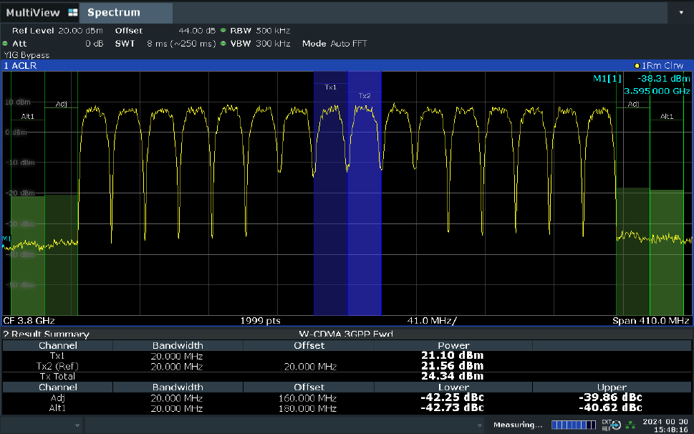Click the green Att indicator dot
Screen dimensions: 694x434
point(5,44)
